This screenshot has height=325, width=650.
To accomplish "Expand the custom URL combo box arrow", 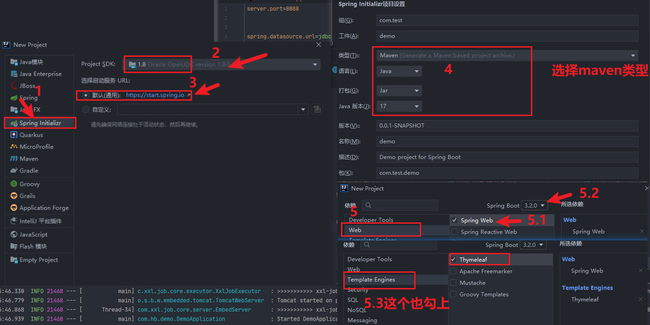I will click(303, 110).
